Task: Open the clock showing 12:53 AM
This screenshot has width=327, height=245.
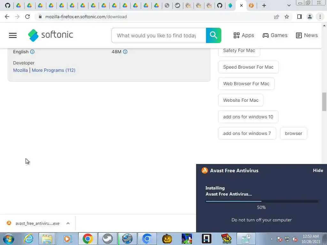Action: [311, 239]
